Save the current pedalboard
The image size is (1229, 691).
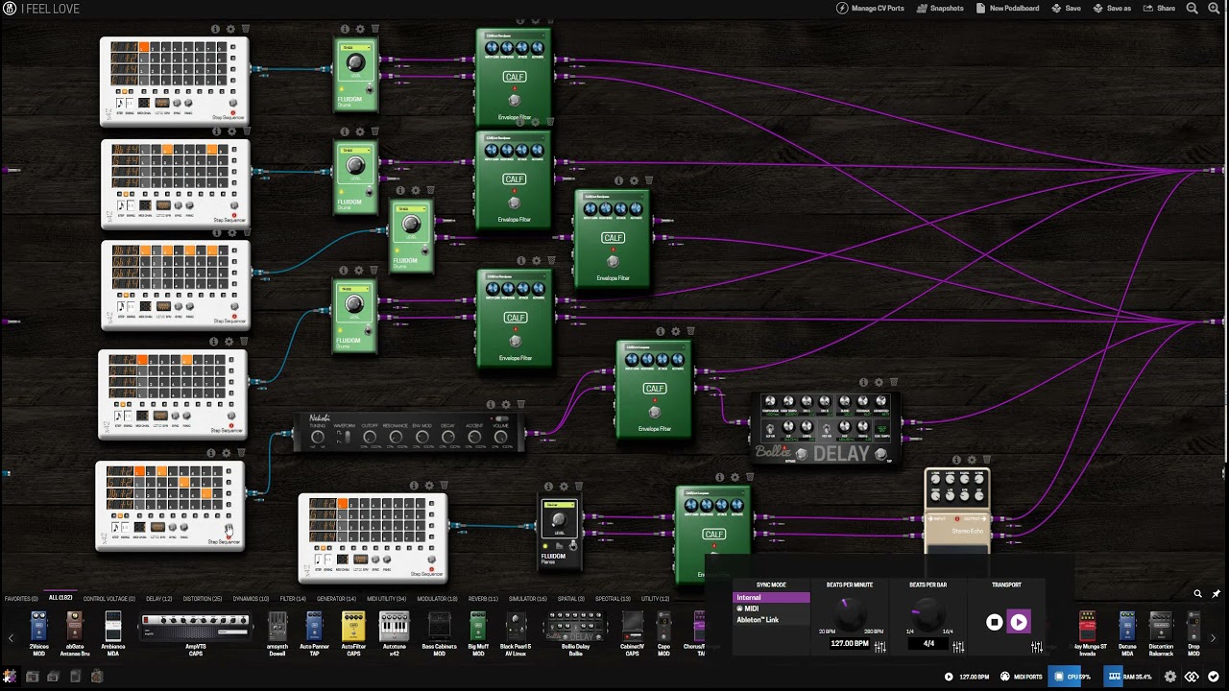point(1066,9)
